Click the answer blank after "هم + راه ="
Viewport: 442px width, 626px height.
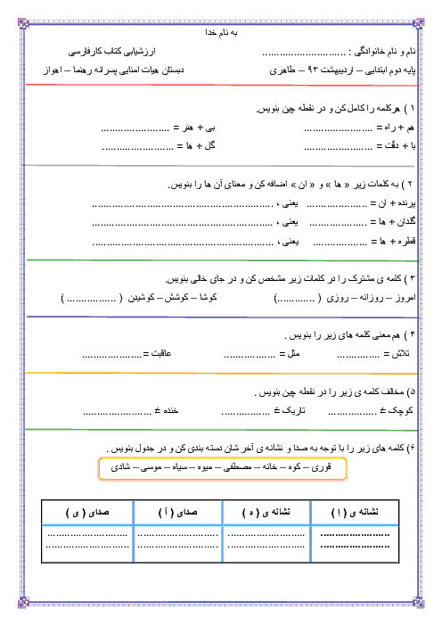point(339,130)
